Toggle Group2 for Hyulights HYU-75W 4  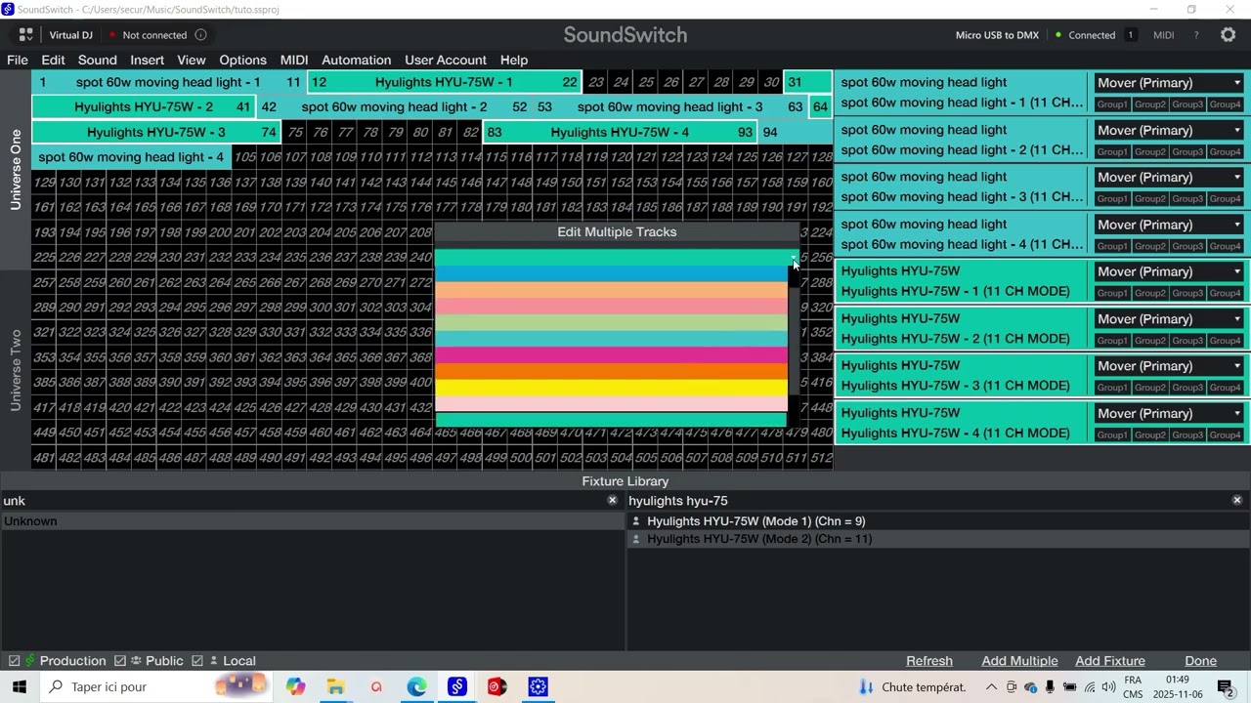1149,434
